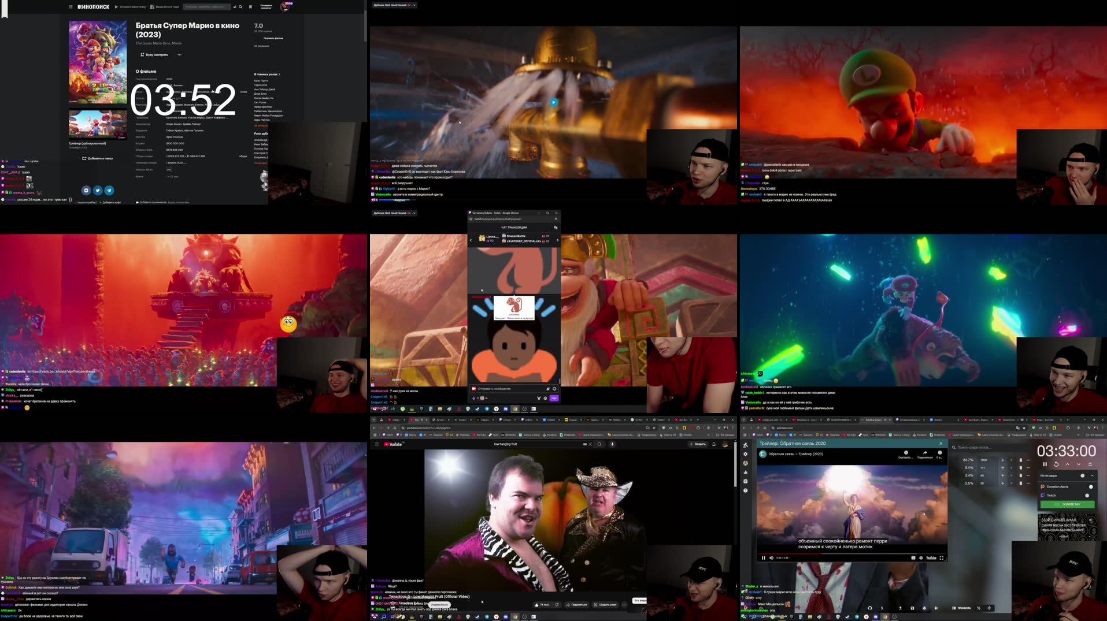Start YouTube voice search with the microphone
Screen dimensions: 1107x621
coord(612,444)
